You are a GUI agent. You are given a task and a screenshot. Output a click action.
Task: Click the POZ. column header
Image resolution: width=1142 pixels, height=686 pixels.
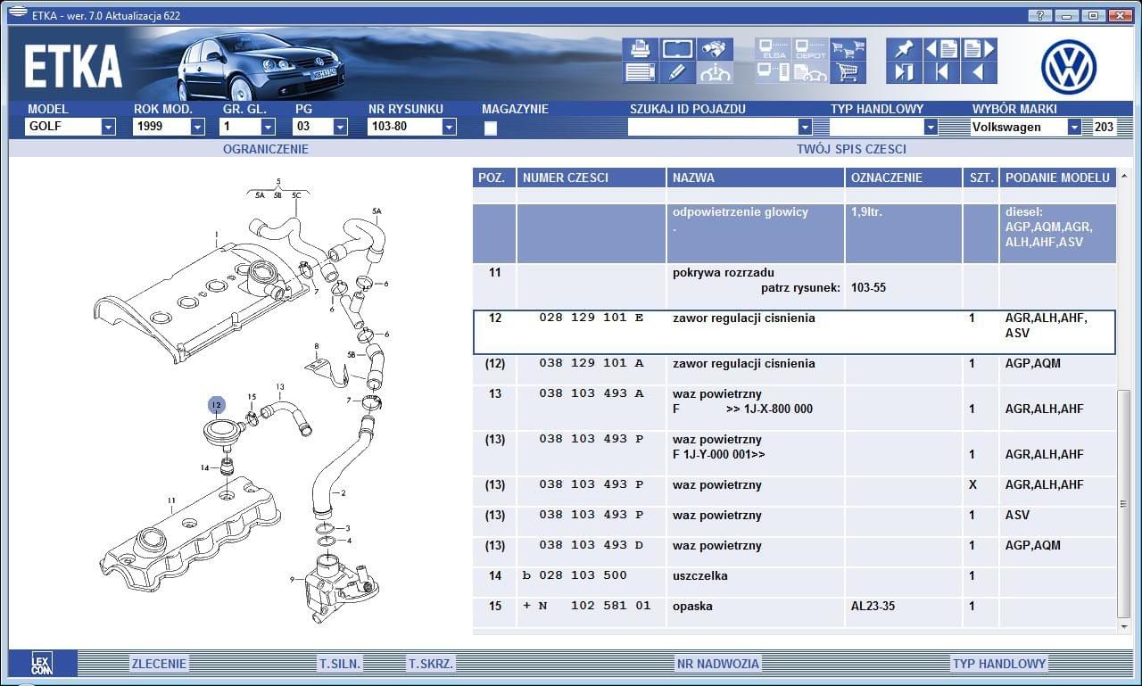pyautogui.click(x=494, y=178)
